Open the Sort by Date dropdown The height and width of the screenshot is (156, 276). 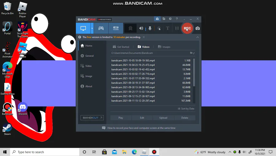click(186, 109)
